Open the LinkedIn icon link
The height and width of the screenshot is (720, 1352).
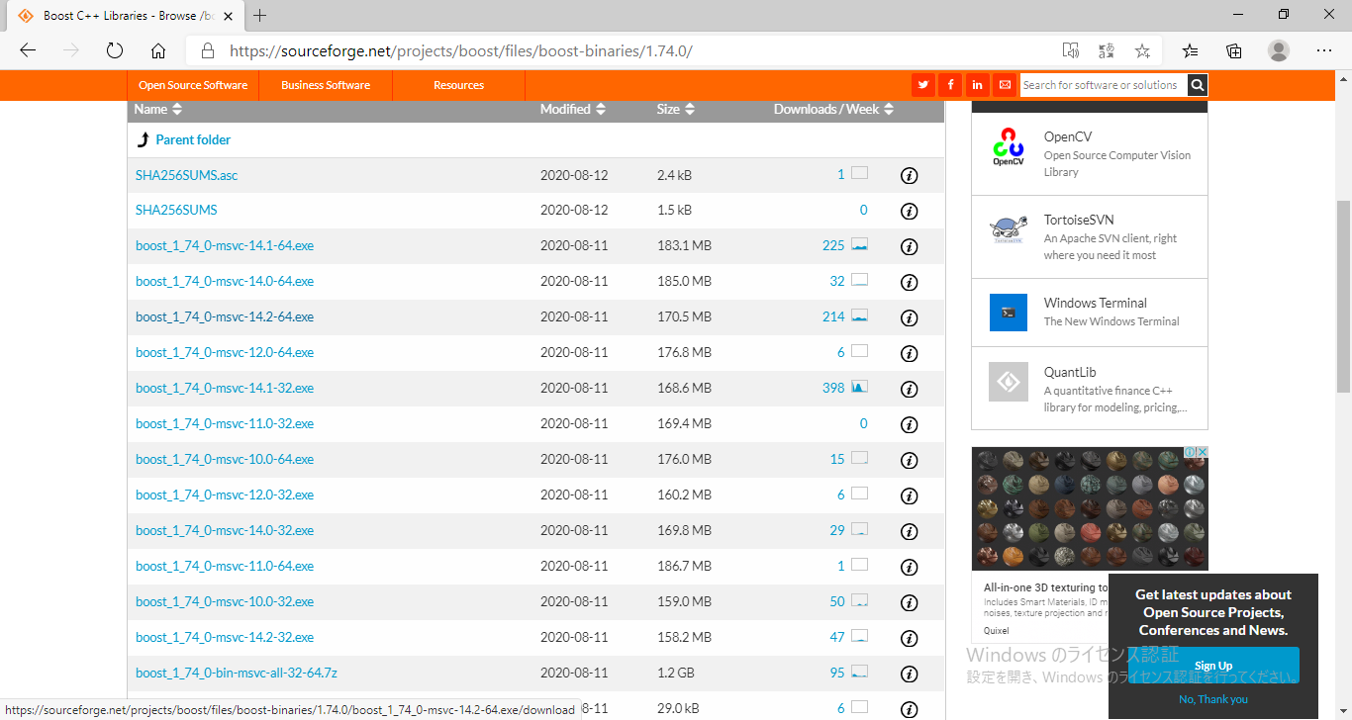pos(977,85)
